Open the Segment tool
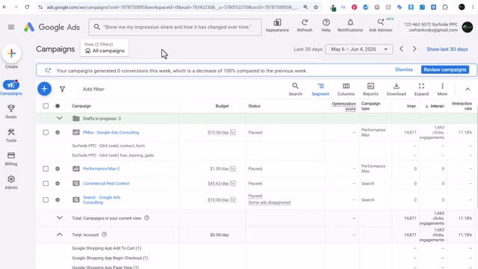478x269 pixels. point(320,89)
